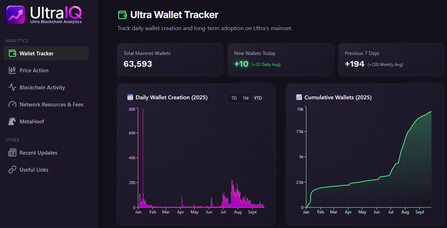The height and width of the screenshot is (228, 447).
Task: Select the YTD range toggle
Action: [258, 98]
